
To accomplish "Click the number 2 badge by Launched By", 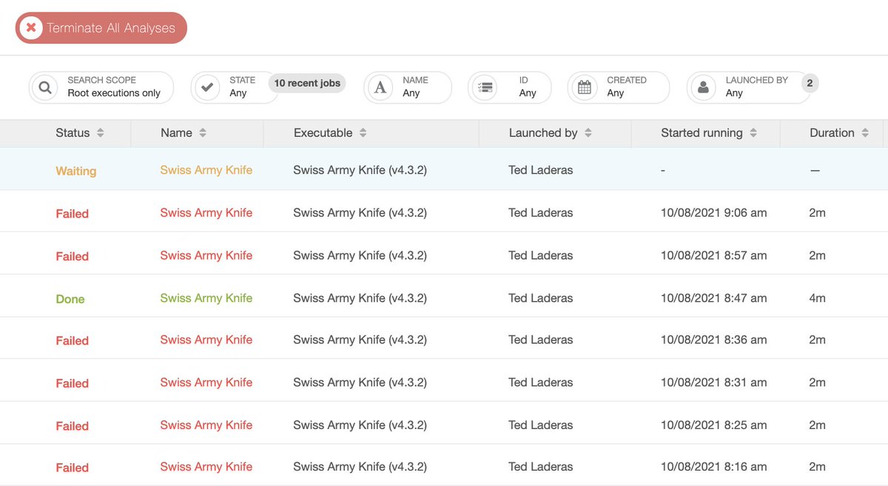I will 810,83.
